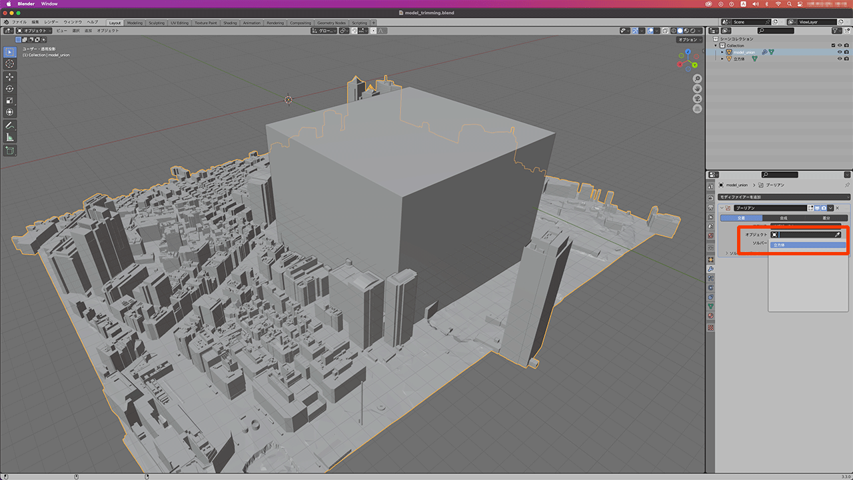This screenshot has height=480, width=853.
Task: Click the viewport zoom magnifier icon
Action: pos(697,79)
